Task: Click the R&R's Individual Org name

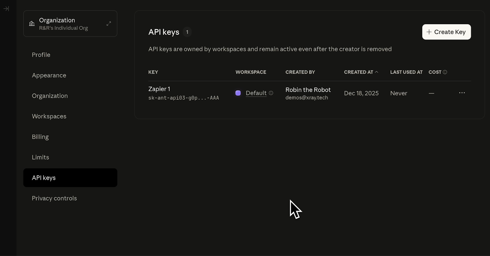Action: tap(63, 28)
